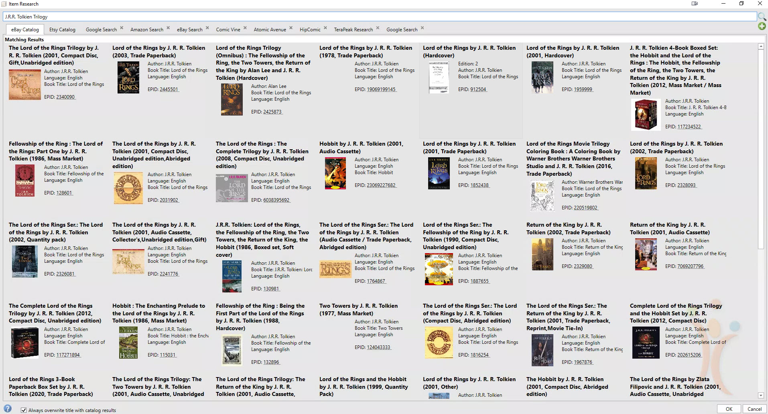Click the green add-tab plus icon
The height and width of the screenshot is (414, 768).
point(762,26)
